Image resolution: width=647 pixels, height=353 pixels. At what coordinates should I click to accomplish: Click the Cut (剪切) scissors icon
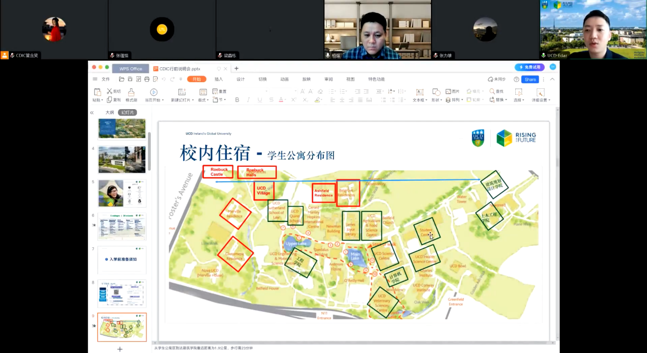point(110,91)
